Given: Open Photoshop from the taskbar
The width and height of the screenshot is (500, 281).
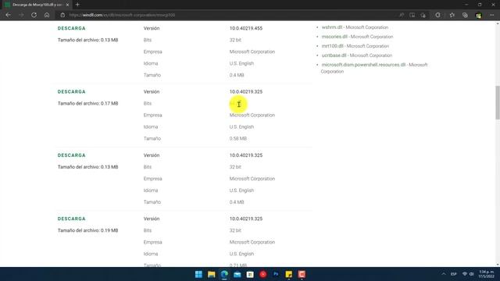Looking at the screenshot, I should (x=276, y=274).
